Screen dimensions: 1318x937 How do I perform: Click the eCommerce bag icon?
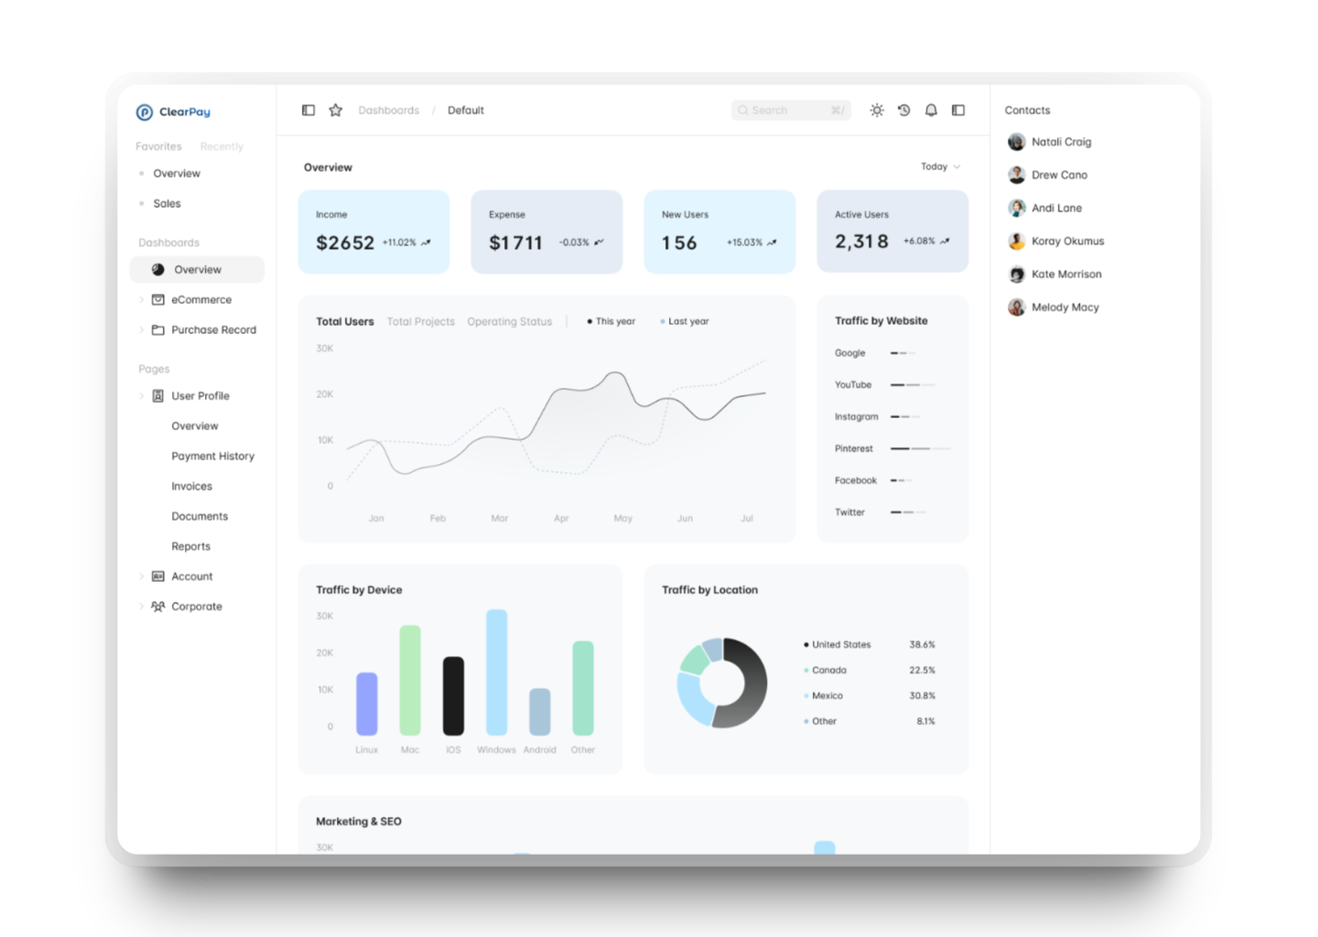point(158,300)
